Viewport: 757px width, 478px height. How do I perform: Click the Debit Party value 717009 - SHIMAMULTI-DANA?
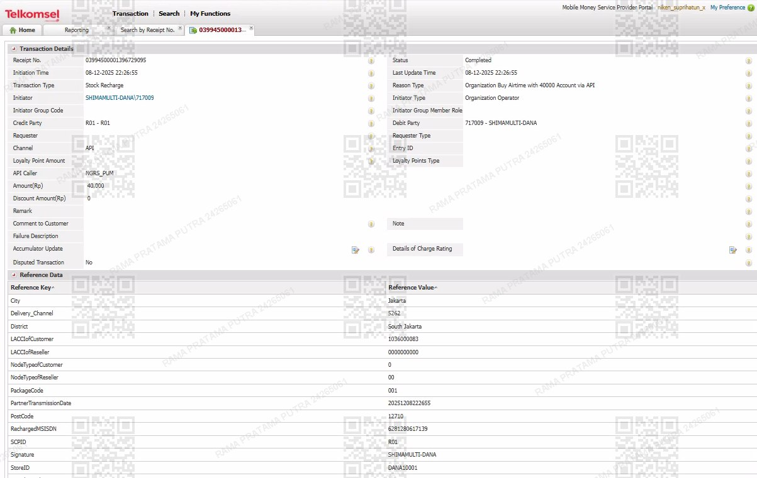click(501, 123)
